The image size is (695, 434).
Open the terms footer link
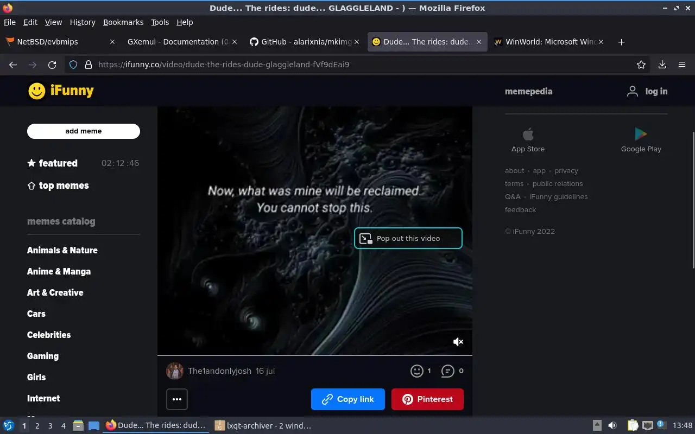point(514,183)
